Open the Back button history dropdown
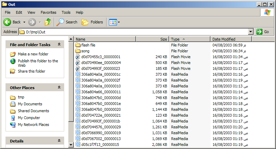276x149 pixels. (x=23, y=22)
